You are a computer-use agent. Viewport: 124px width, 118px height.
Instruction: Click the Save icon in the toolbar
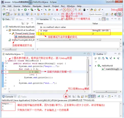10,10
